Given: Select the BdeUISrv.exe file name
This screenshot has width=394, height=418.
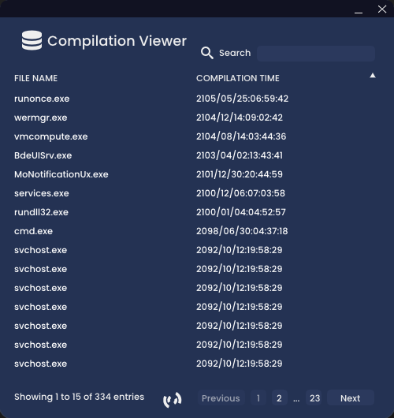Looking at the screenshot, I should (x=43, y=155).
